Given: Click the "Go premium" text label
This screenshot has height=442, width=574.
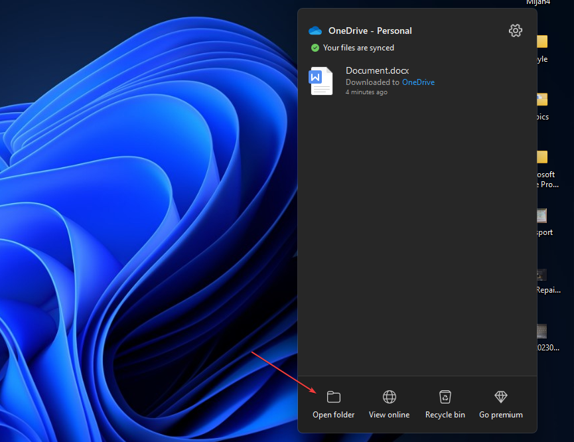Looking at the screenshot, I should pyautogui.click(x=501, y=415).
